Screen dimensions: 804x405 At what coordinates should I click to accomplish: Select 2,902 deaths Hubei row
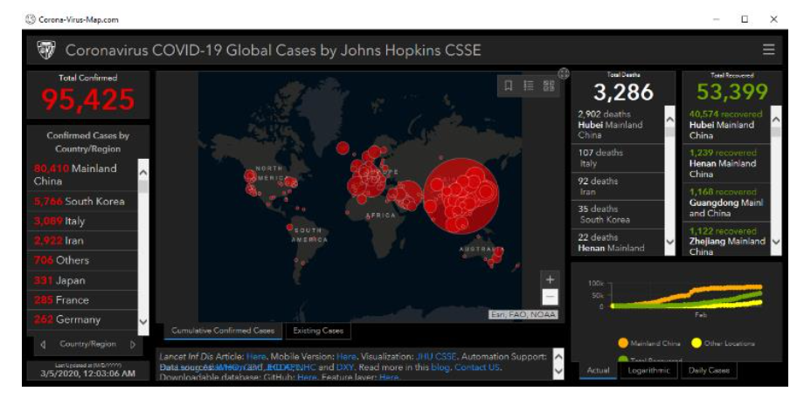tap(618, 125)
